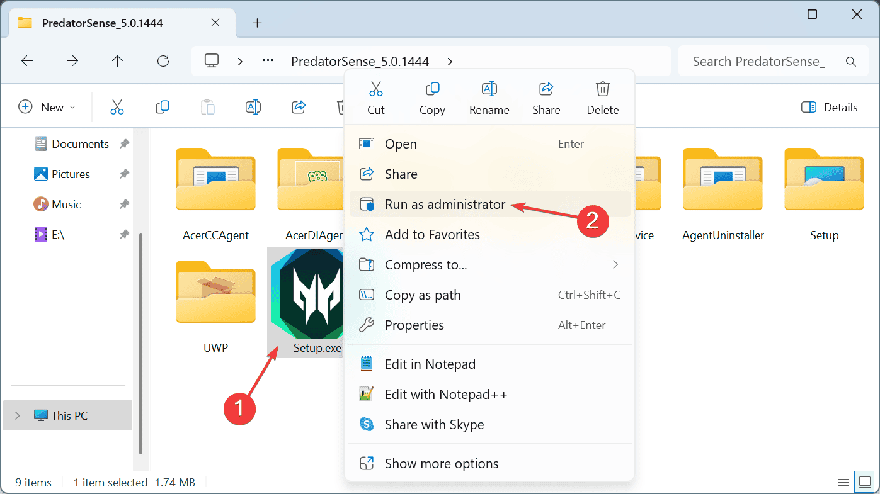Close the PredatorSense_5.0.1444 tab

point(215,23)
